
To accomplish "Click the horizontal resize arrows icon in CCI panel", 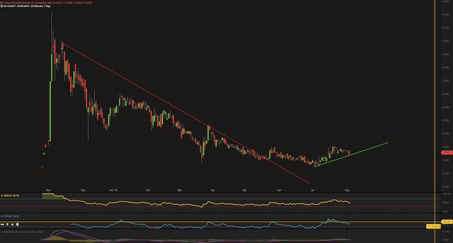I will point(3,224).
